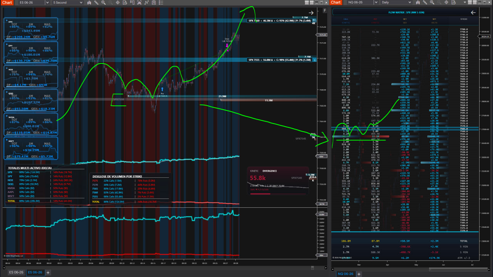The height and width of the screenshot is (277, 493).
Task: Click 5 MIN row label in Flow Matrix
Action: (464, 246)
